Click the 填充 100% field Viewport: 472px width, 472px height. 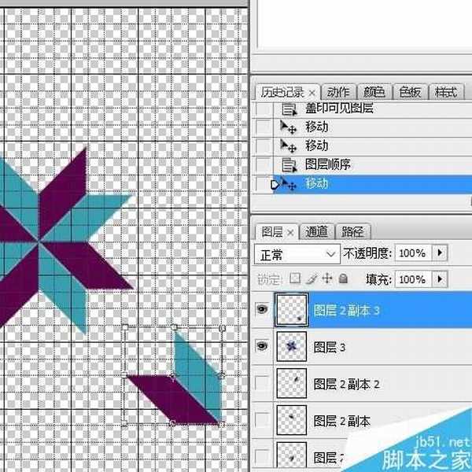pos(413,279)
